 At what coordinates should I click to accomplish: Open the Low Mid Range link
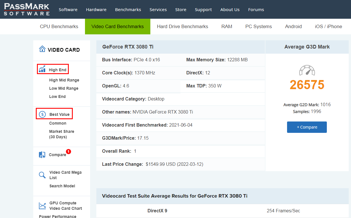(64, 88)
